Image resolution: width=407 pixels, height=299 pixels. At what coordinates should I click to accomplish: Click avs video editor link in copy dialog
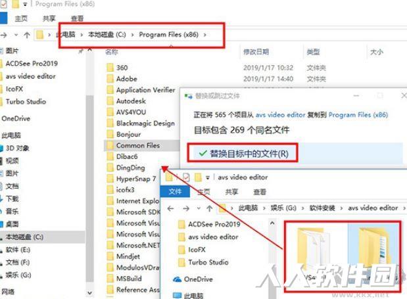pyautogui.click(x=280, y=115)
